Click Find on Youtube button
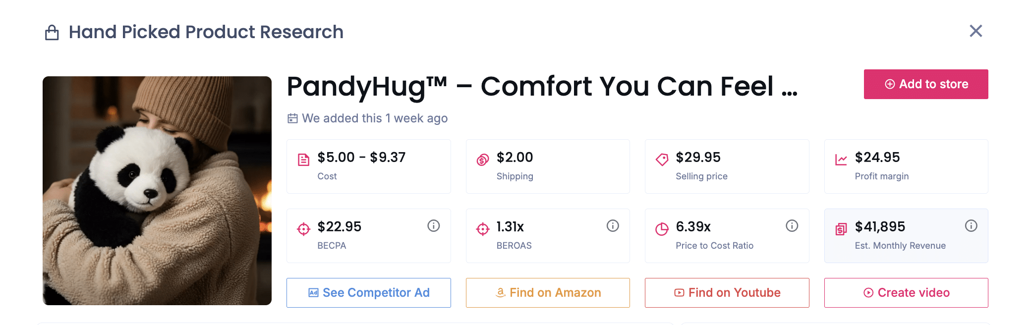 pos(727,293)
